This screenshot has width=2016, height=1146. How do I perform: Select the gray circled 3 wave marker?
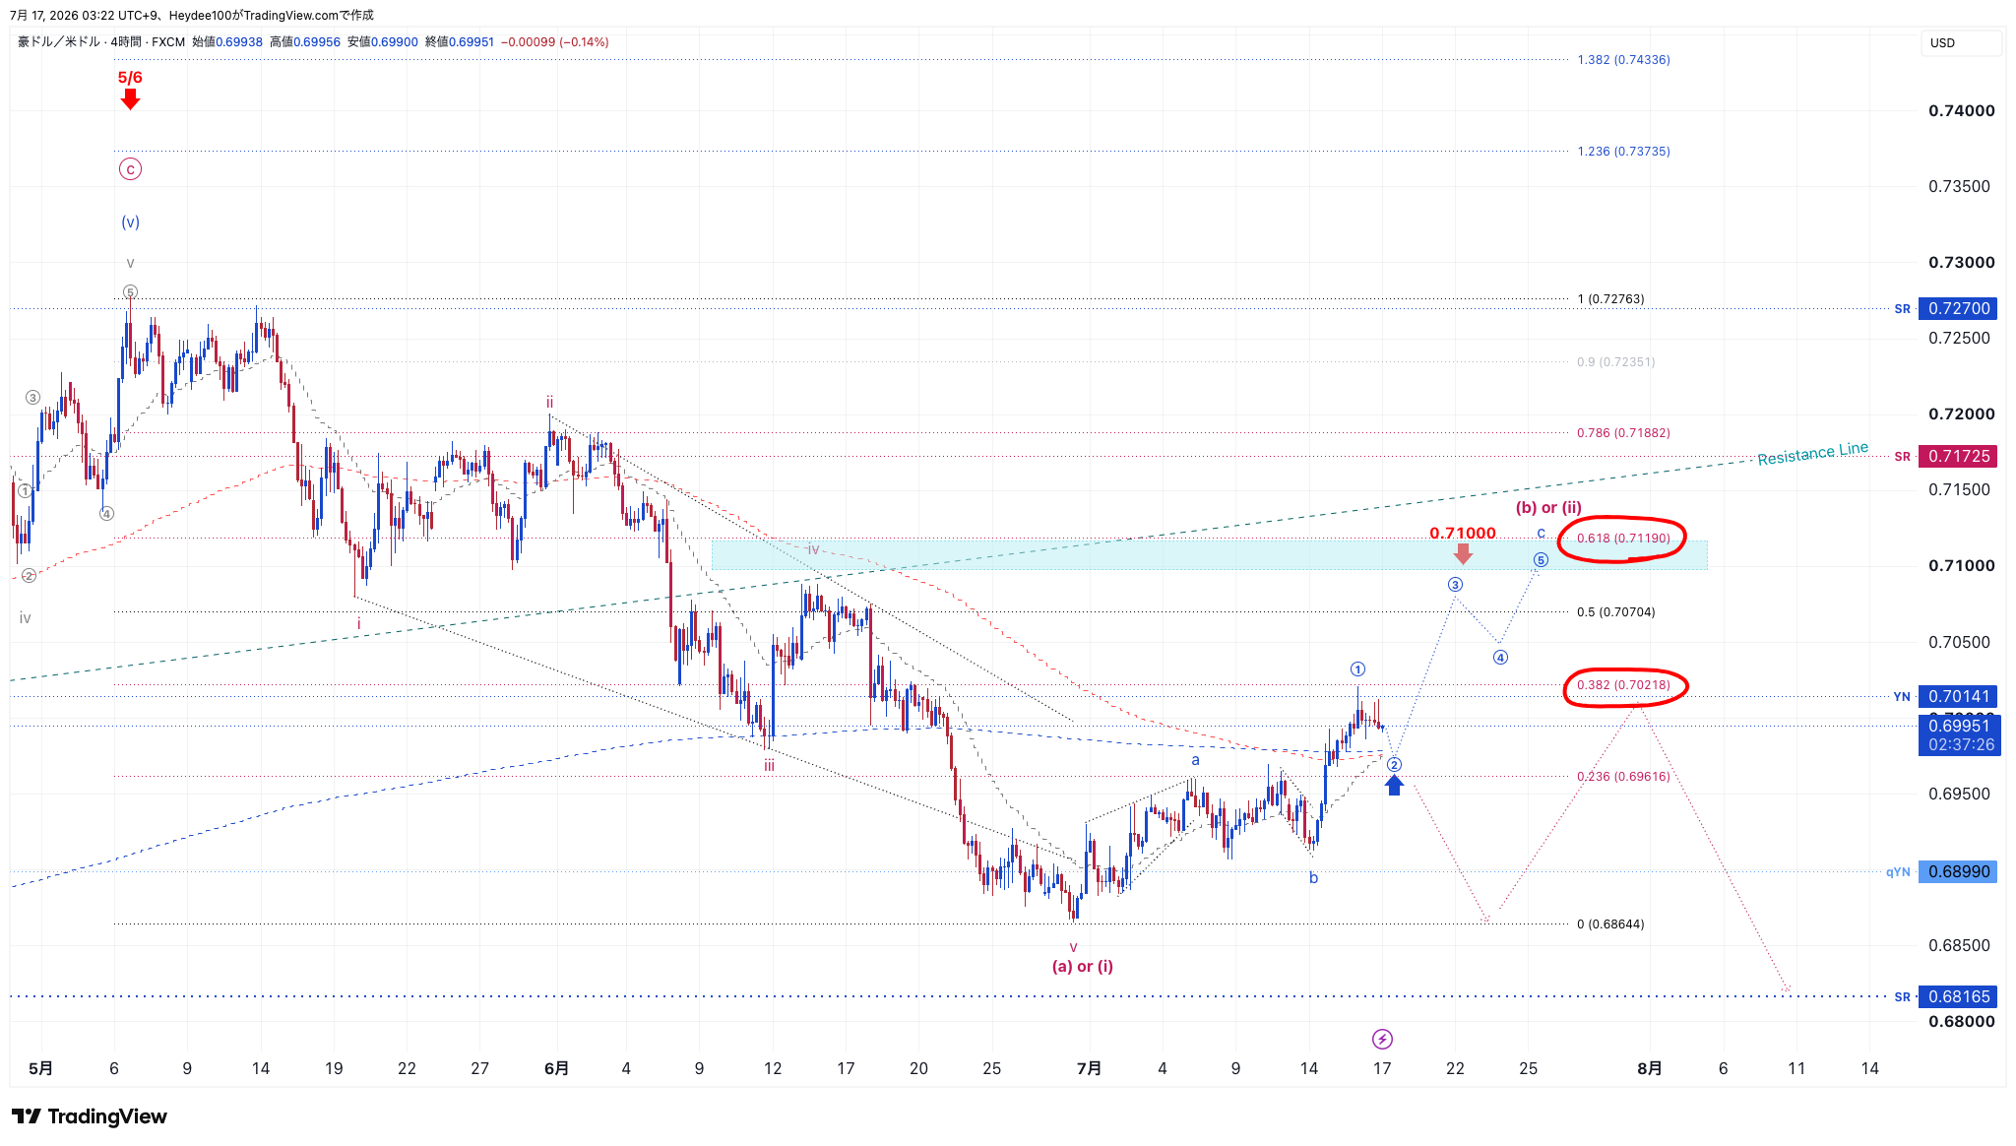tap(32, 398)
